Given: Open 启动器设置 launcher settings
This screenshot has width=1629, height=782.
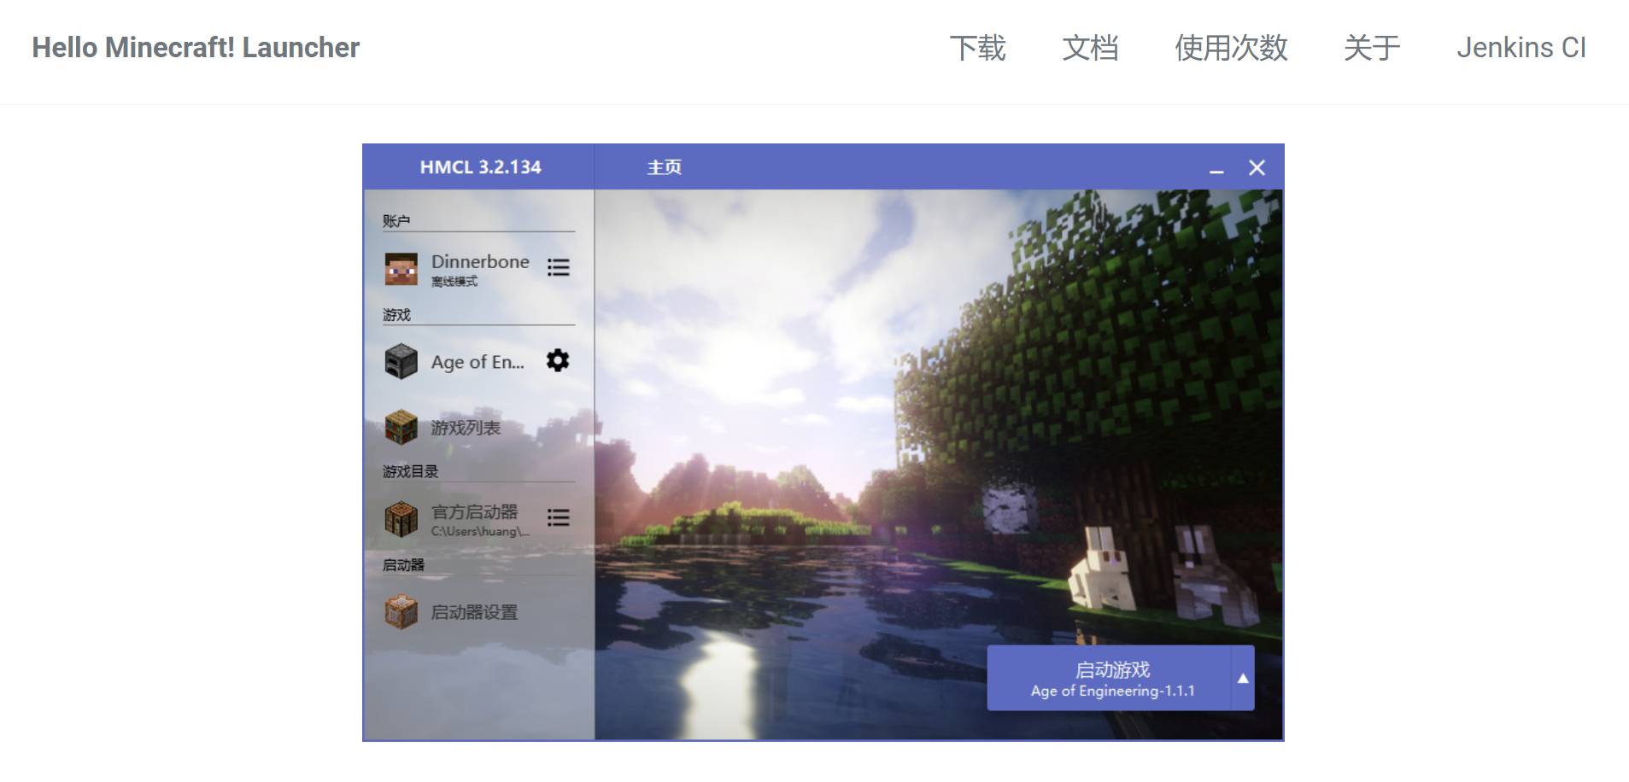Looking at the screenshot, I should [474, 612].
